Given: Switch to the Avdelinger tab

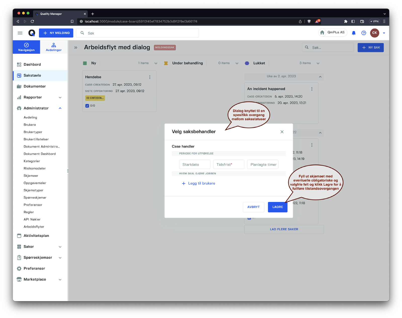Looking at the screenshot, I should (54, 47).
